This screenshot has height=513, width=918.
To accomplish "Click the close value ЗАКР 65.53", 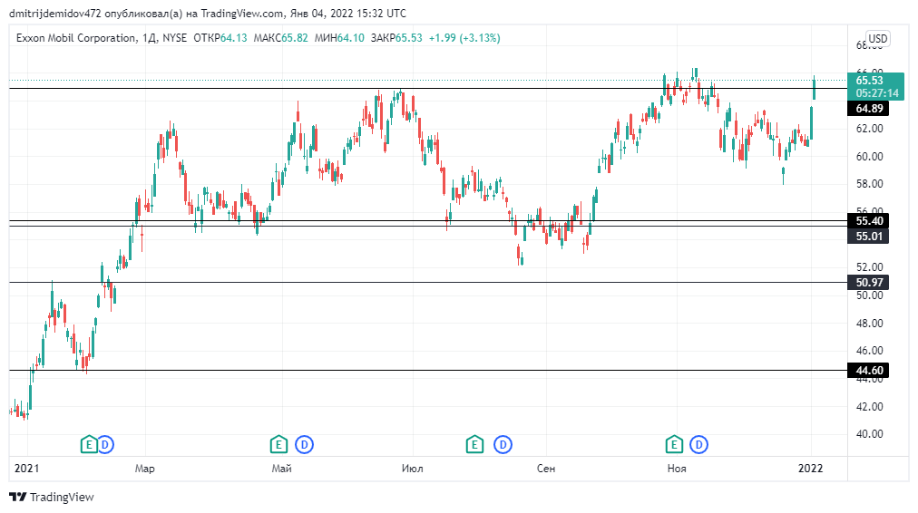I will pyautogui.click(x=396, y=38).
